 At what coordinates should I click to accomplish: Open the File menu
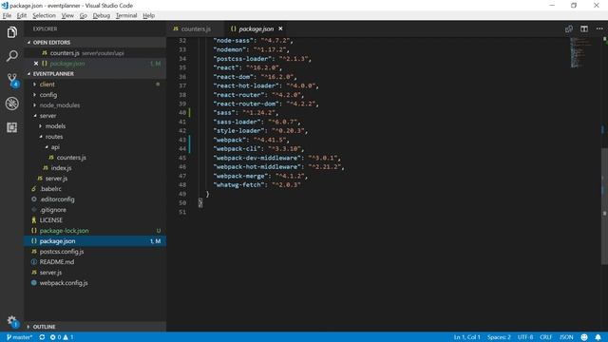click(x=7, y=15)
